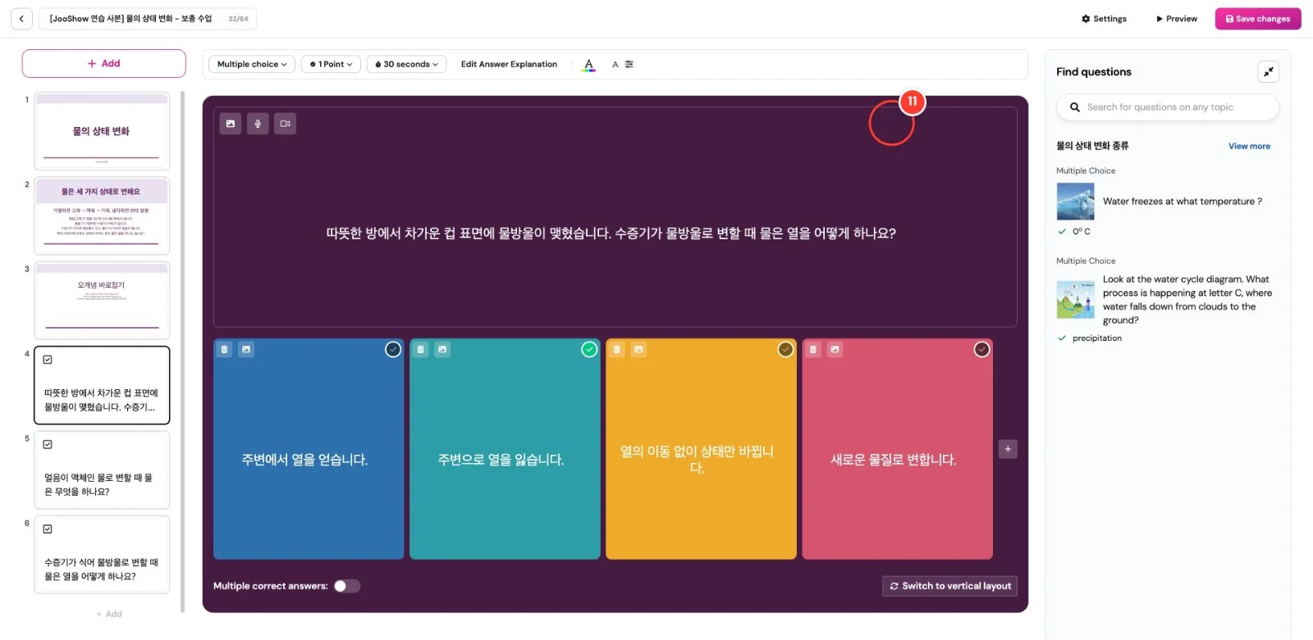This screenshot has height=640, width=1313.
Task: Delete the red answer option
Action: click(x=812, y=350)
